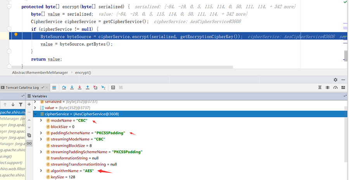Click the 'value = byteSource.getBytes();' line
Viewport: 349px width, 180px height.
[76, 44]
